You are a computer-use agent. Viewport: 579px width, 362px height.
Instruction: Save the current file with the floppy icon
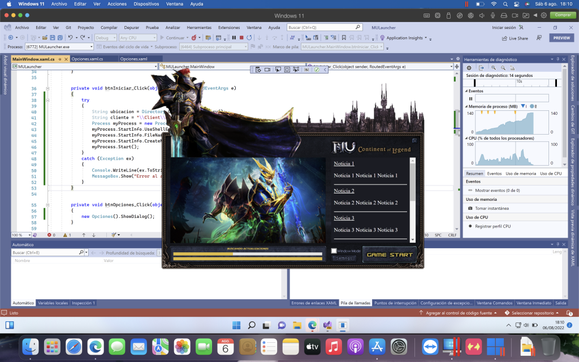[53, 38]
